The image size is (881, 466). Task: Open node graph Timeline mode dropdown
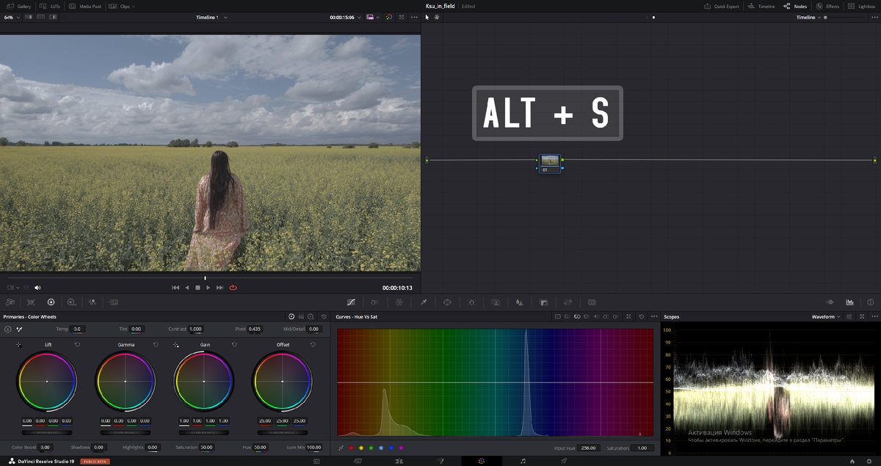(x=808, y=17)
